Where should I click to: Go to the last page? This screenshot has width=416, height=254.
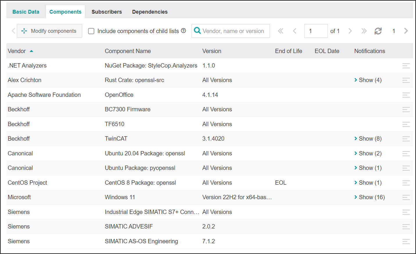pyautogui.click(x=364, y=31)
